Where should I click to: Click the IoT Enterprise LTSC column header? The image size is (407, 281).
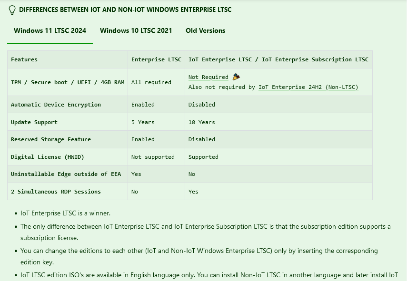click(x=278, y=59)
